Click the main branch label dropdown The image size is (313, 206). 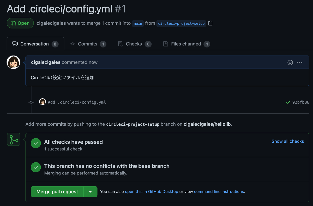[138, 23]
